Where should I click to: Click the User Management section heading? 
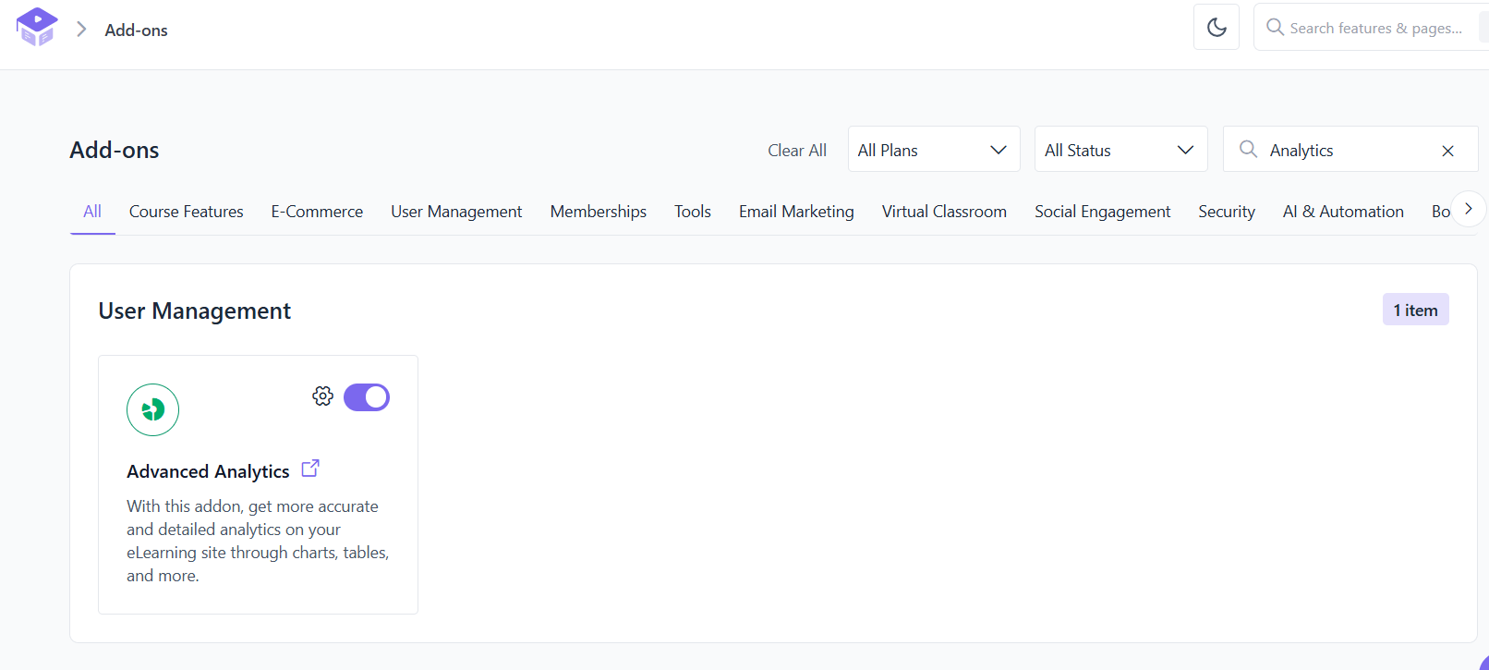[x=195, y=311]
